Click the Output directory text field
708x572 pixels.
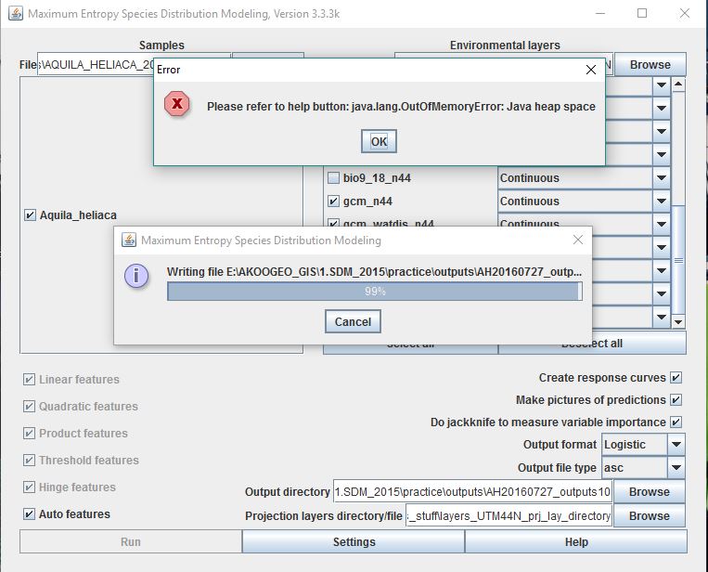click(472, 491)
